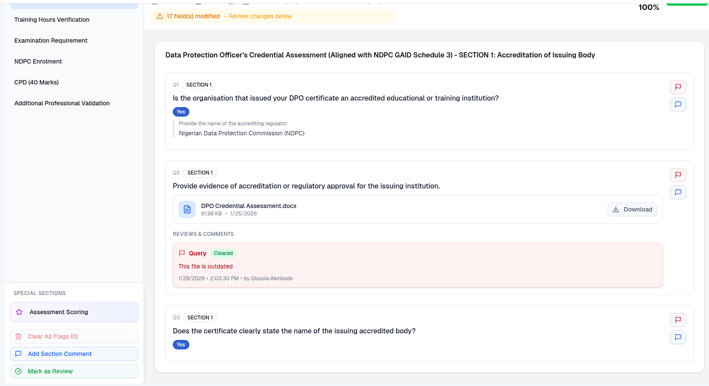This screenshot has width=709, height=386.
Task: Click the 17 field(s) modified warning banner
Action: point(273,16)
